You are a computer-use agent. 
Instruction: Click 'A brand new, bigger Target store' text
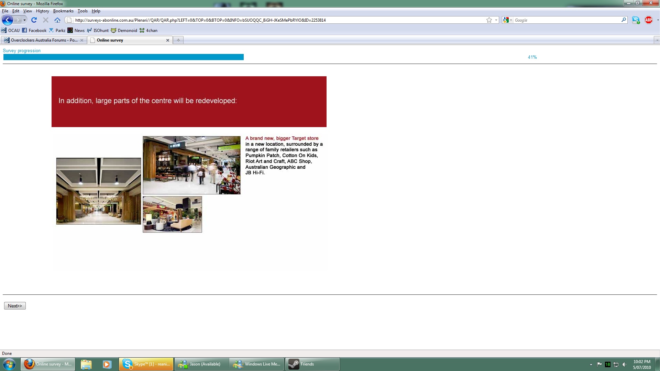point(282,138)
